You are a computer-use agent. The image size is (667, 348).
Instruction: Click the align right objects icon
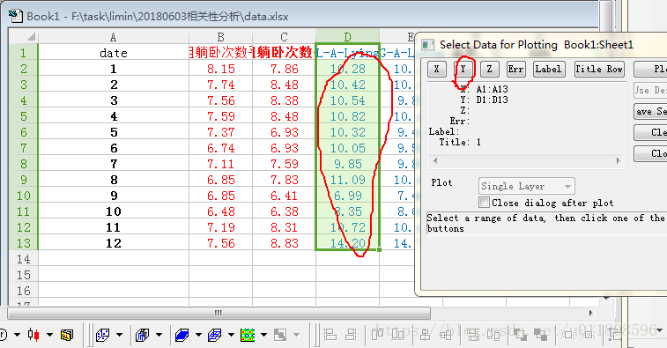351,335
